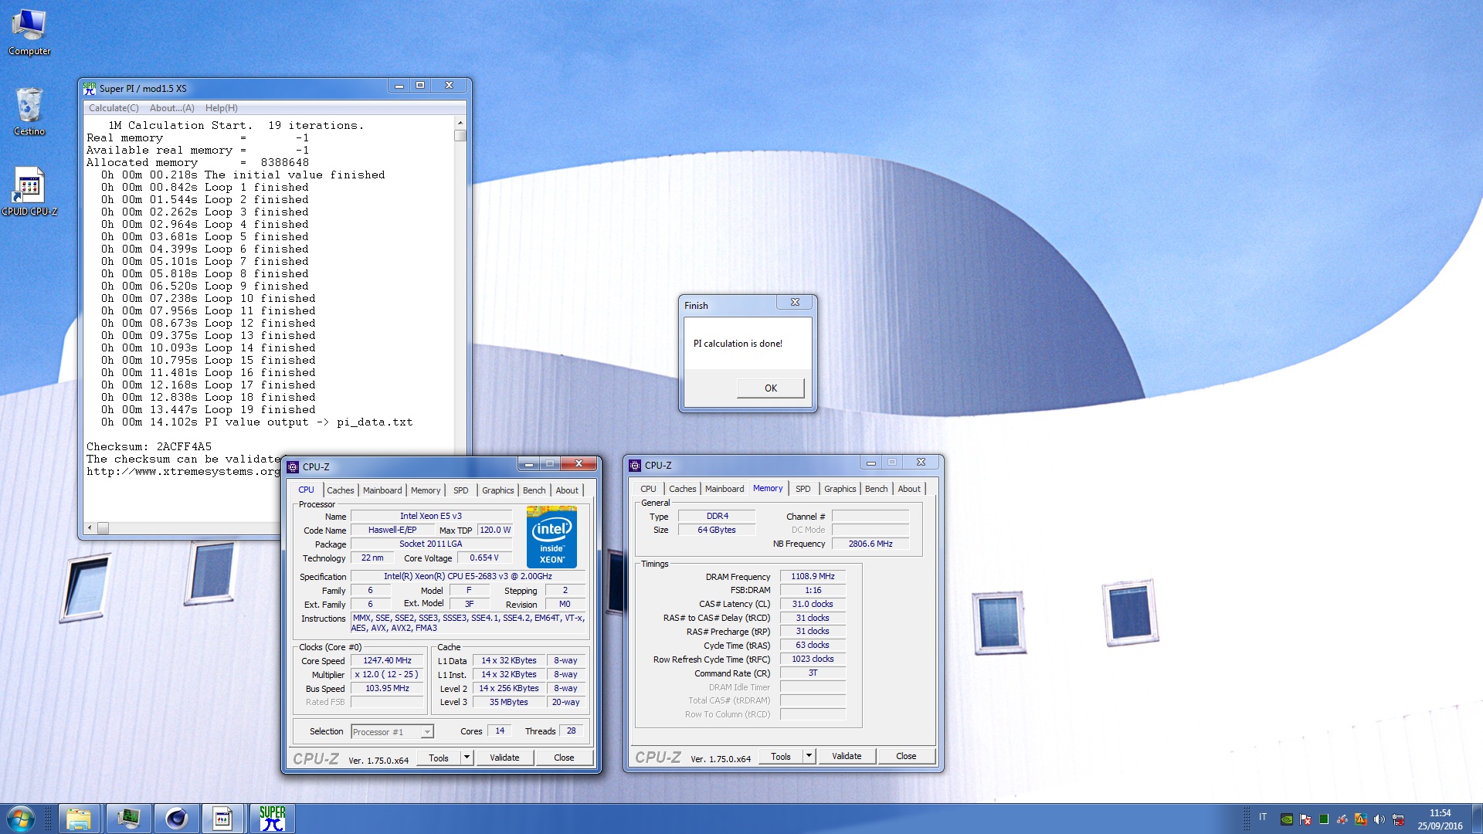Switch to About tab in right CPU-Z
Viewport: 1483px width, 834px height.
pos(909,489)
